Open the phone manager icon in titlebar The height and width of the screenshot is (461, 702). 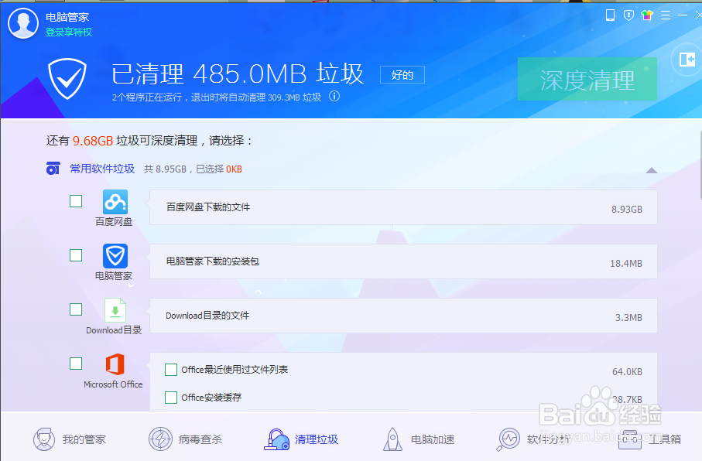click(609, 15)
